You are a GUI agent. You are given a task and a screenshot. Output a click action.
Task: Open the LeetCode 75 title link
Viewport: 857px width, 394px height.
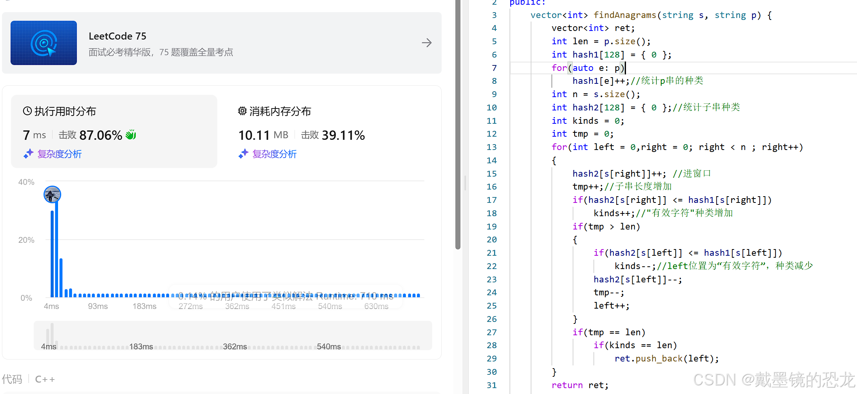[117, 36]
